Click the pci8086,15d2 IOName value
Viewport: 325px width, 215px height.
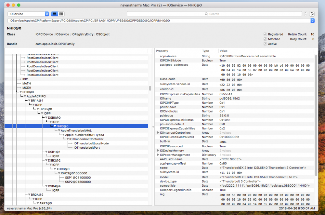coord(229,98)
